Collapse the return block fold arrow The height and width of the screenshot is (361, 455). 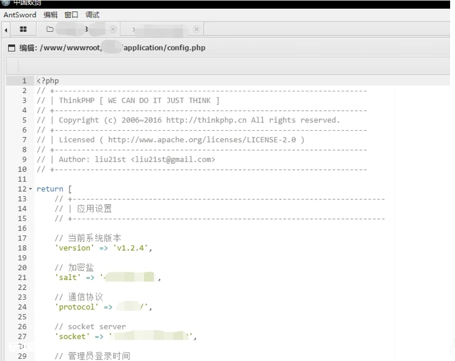[x=30, y=189]
